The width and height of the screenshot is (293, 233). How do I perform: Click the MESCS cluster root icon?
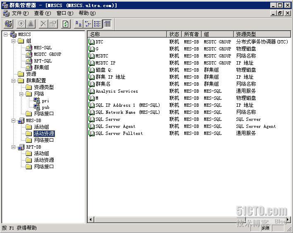(x=13, y=34)
